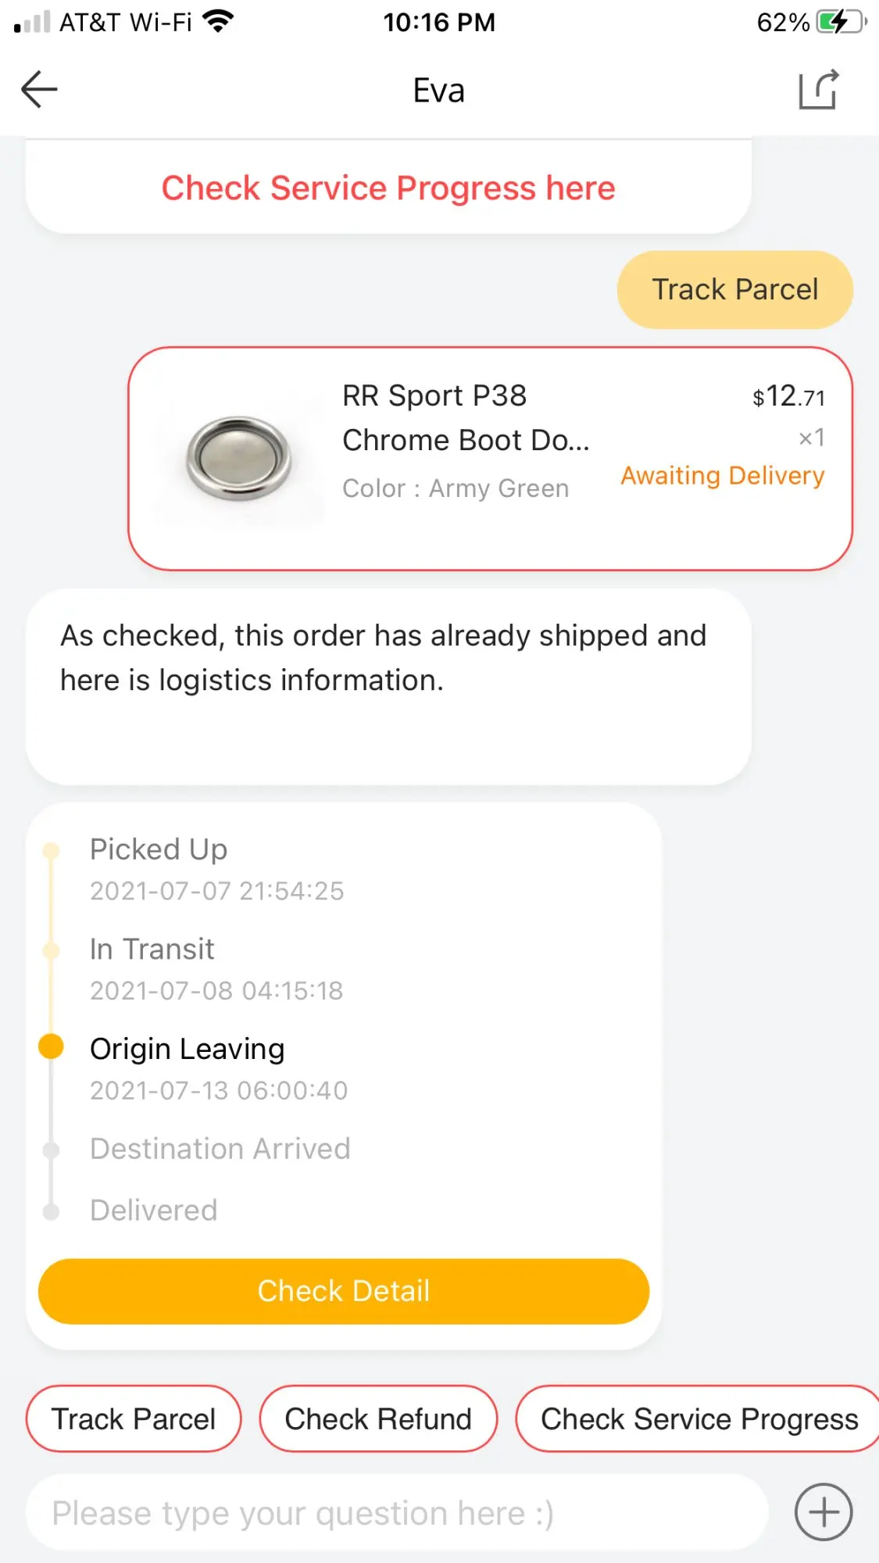
Task: Tap the Awaiting Delivery status text
Action: click(723, 476)
